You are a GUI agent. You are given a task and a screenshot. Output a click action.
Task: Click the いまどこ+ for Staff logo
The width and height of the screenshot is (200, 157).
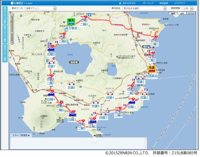coord(21,3)
